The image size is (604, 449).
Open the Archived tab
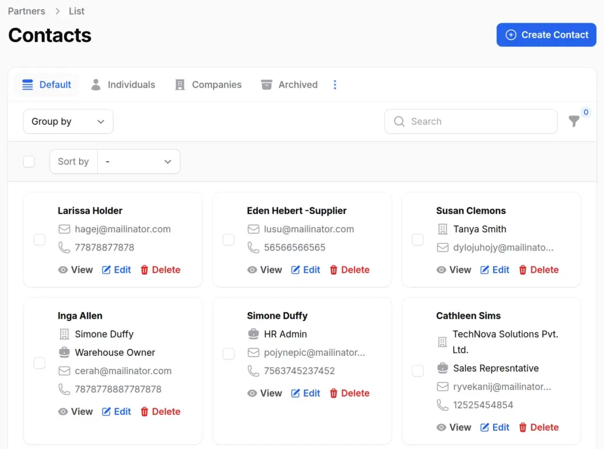coord(289,85)
